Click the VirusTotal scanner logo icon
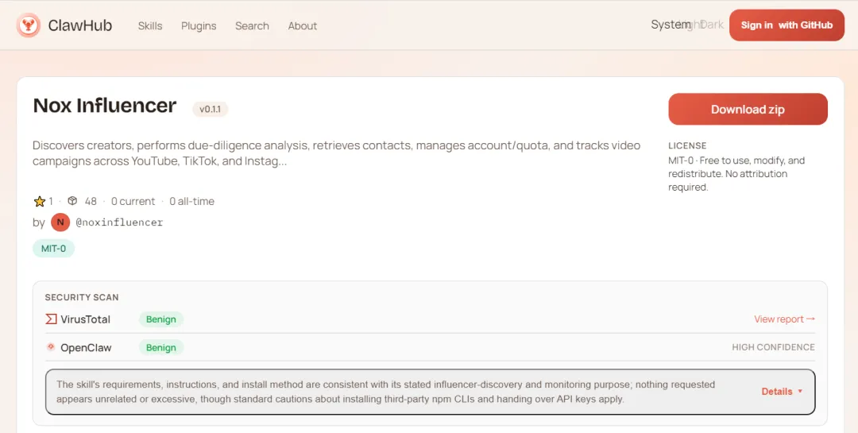 (x=51, y=319)
